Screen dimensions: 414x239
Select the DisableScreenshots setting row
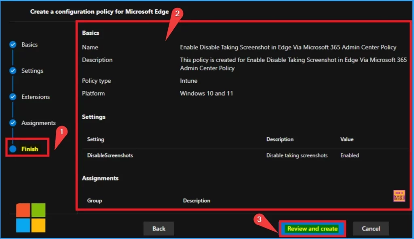245,155
